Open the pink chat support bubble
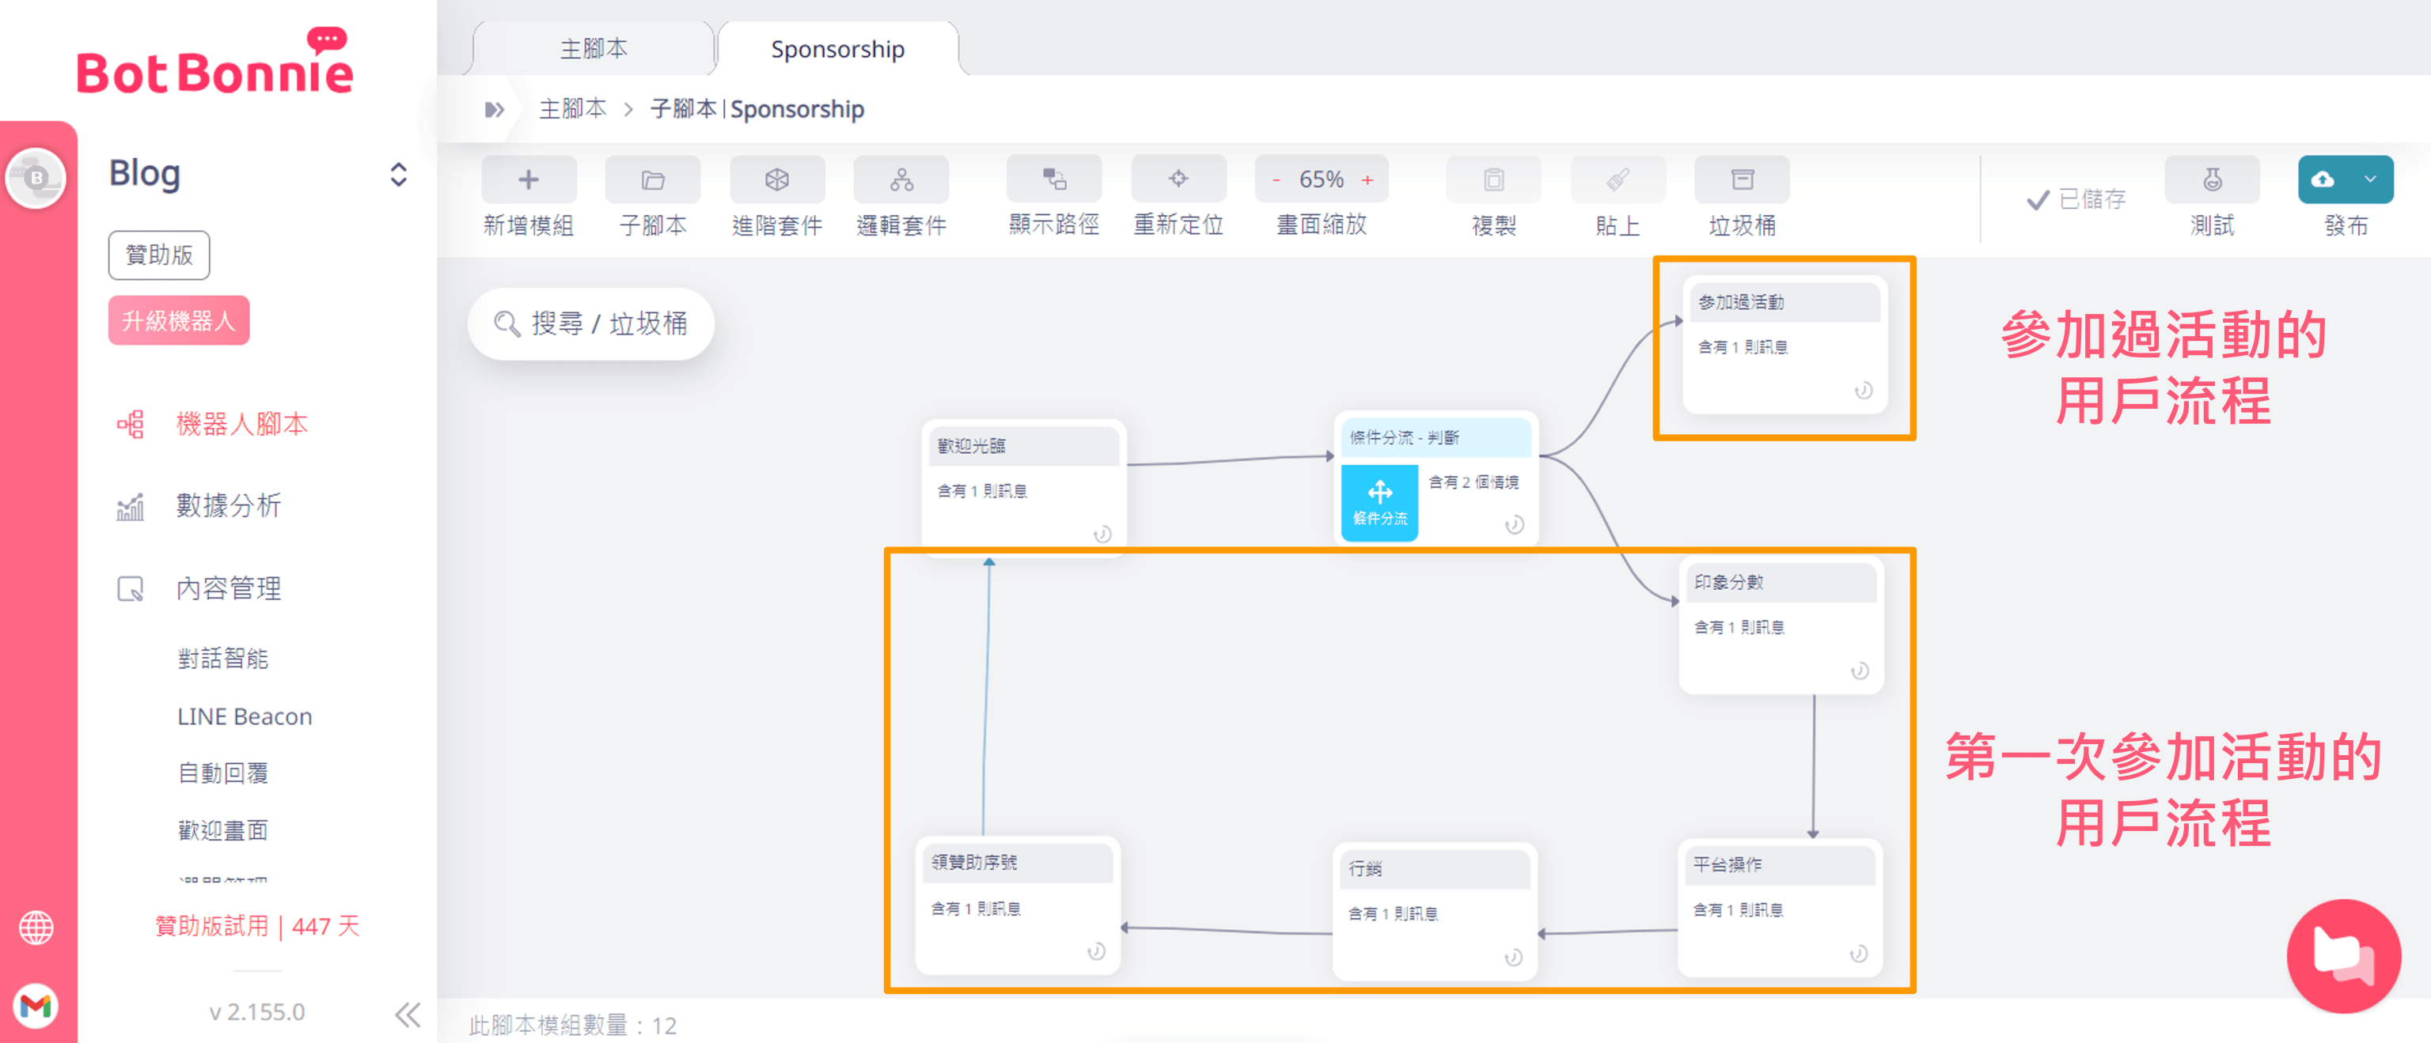The height and width of the screenshot is (1043, 2431). tap(2342, 955)
